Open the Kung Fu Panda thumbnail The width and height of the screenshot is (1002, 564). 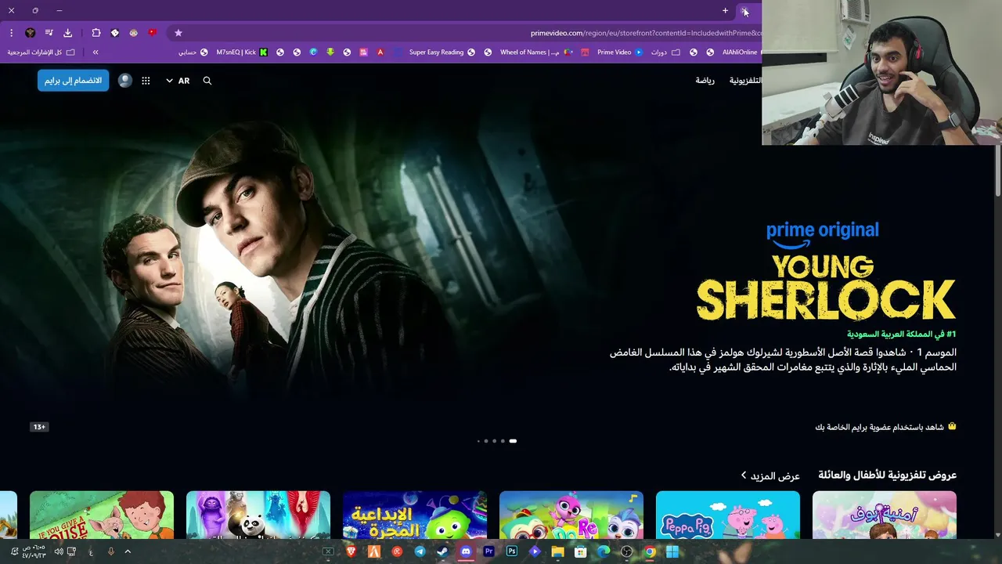[x=258, y=515]
